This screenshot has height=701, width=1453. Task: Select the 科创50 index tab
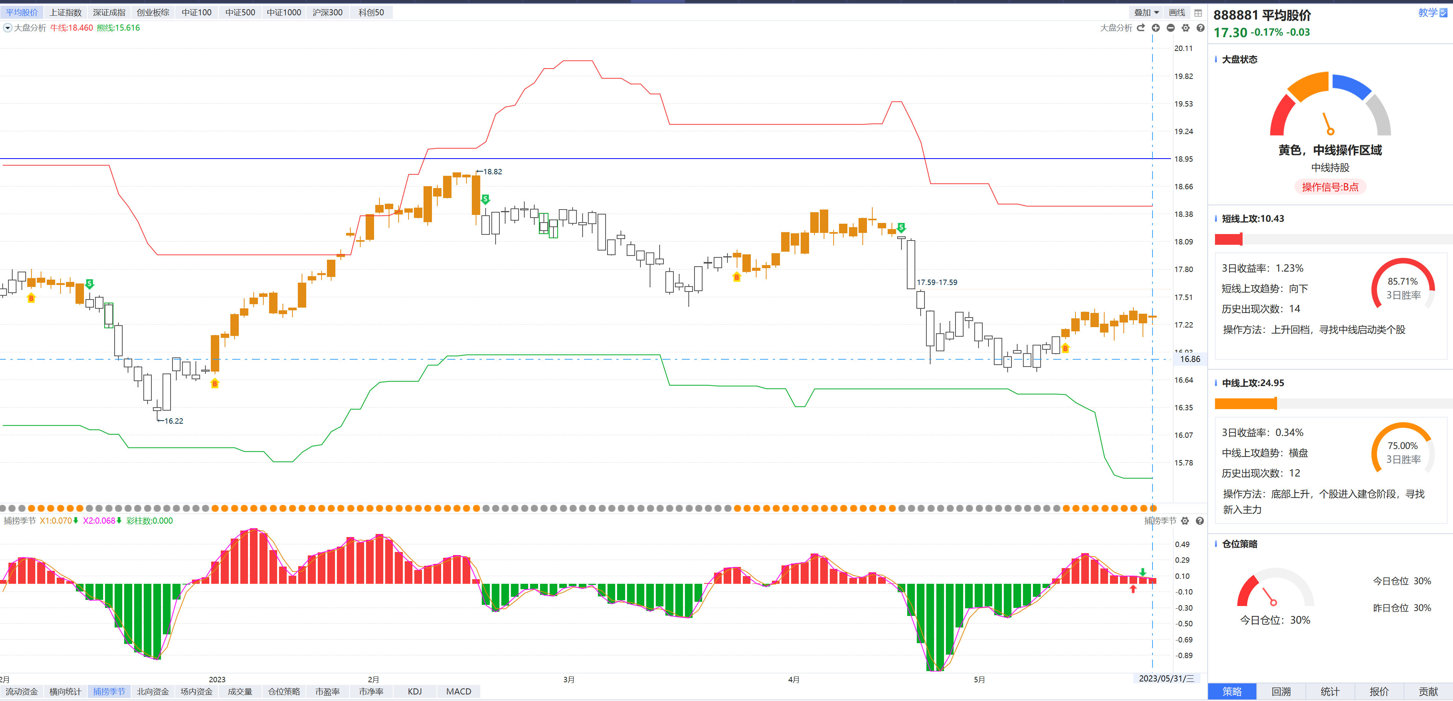click(371, 12)
